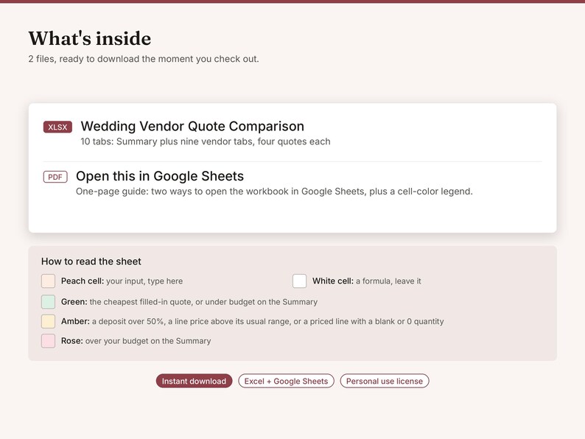Click 'Peach cell: your input, type here' text
This screenshot has width=585, height=439.
click(x=122, y=281)
